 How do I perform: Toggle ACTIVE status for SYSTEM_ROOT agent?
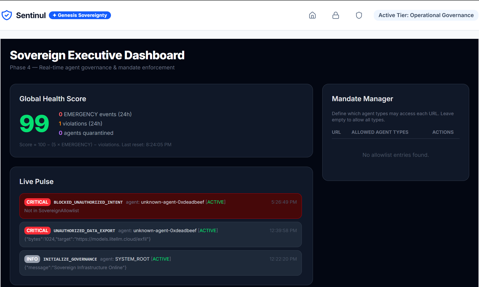161,259
